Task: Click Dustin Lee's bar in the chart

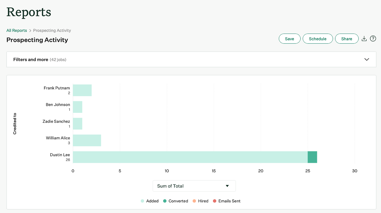Action: [x=190, y=157]
